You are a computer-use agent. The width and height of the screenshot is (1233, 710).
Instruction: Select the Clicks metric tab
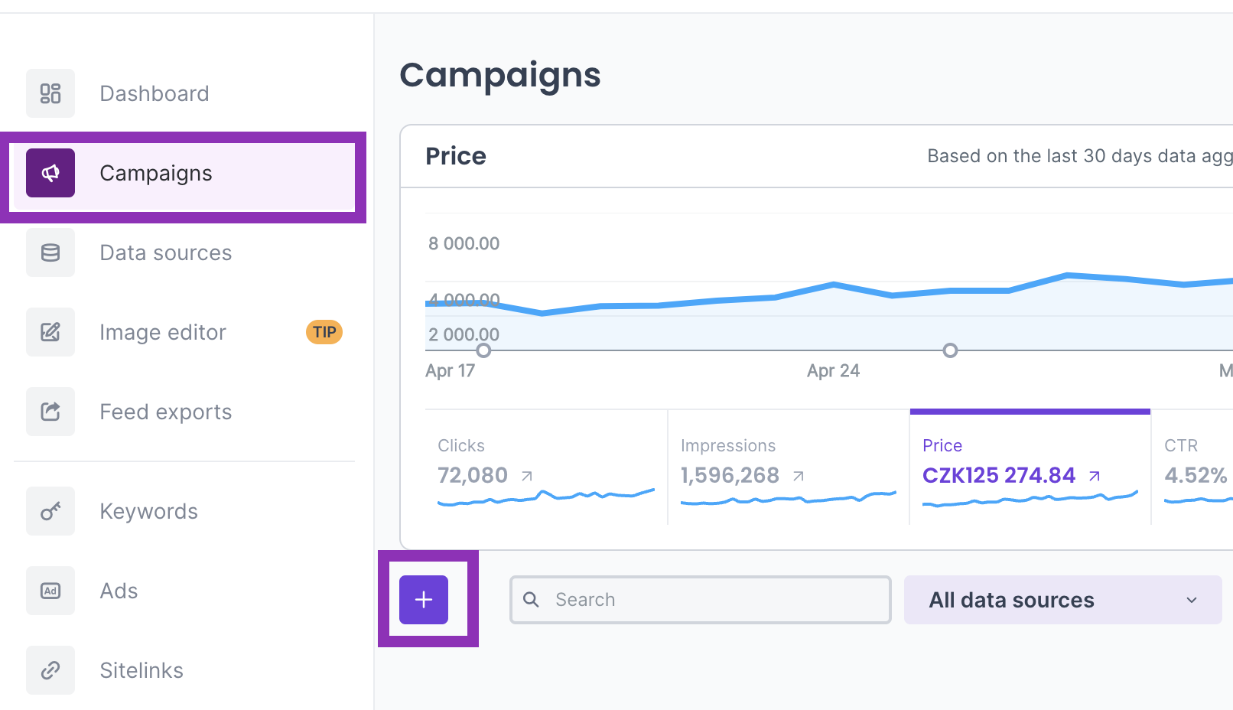click(546, 467)
